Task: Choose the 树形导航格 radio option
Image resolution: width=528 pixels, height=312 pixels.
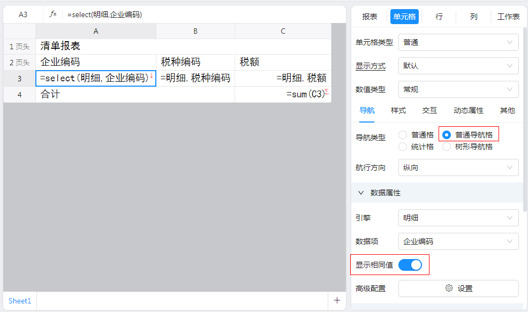Action: click(447, 147)
